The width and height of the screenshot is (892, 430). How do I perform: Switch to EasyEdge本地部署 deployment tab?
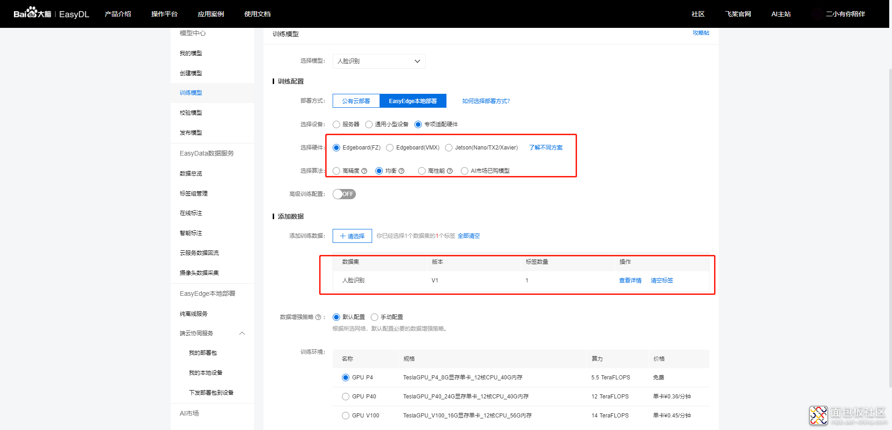click(413, 101)
